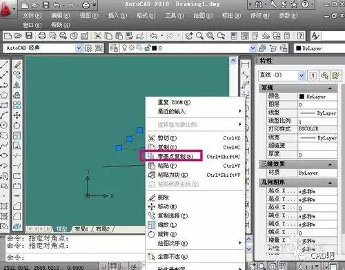The width and height of the screenshot is (345, 270).
Task: Open the AutoCAD 经典 workspace dropdown
Action: pyautogui.click(x=79, y=48)
